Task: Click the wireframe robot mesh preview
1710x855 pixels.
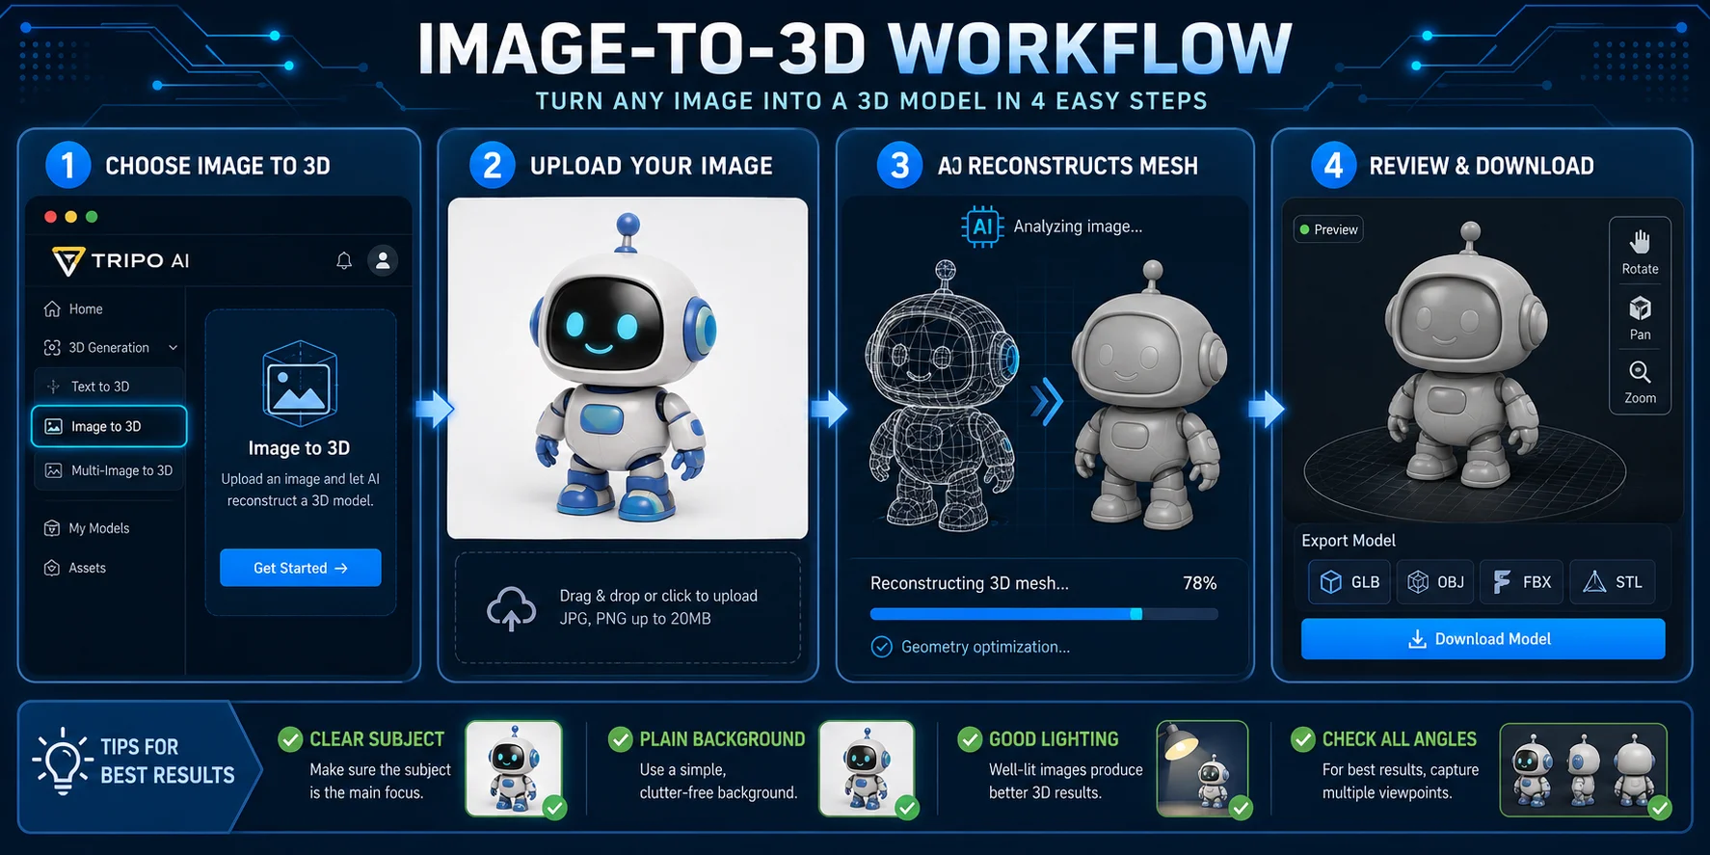Action: pos(943,395)
